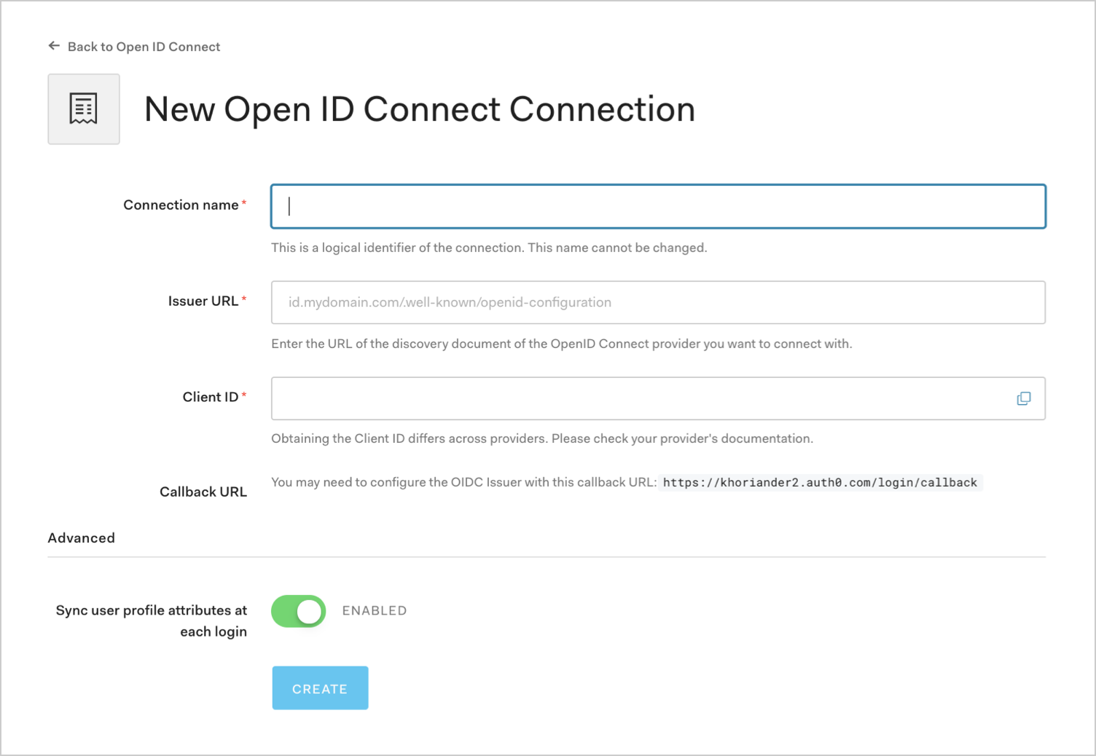Click inside the Connection name field
The height and width of the screenshot is (756, 1096).
coord(656,206)
